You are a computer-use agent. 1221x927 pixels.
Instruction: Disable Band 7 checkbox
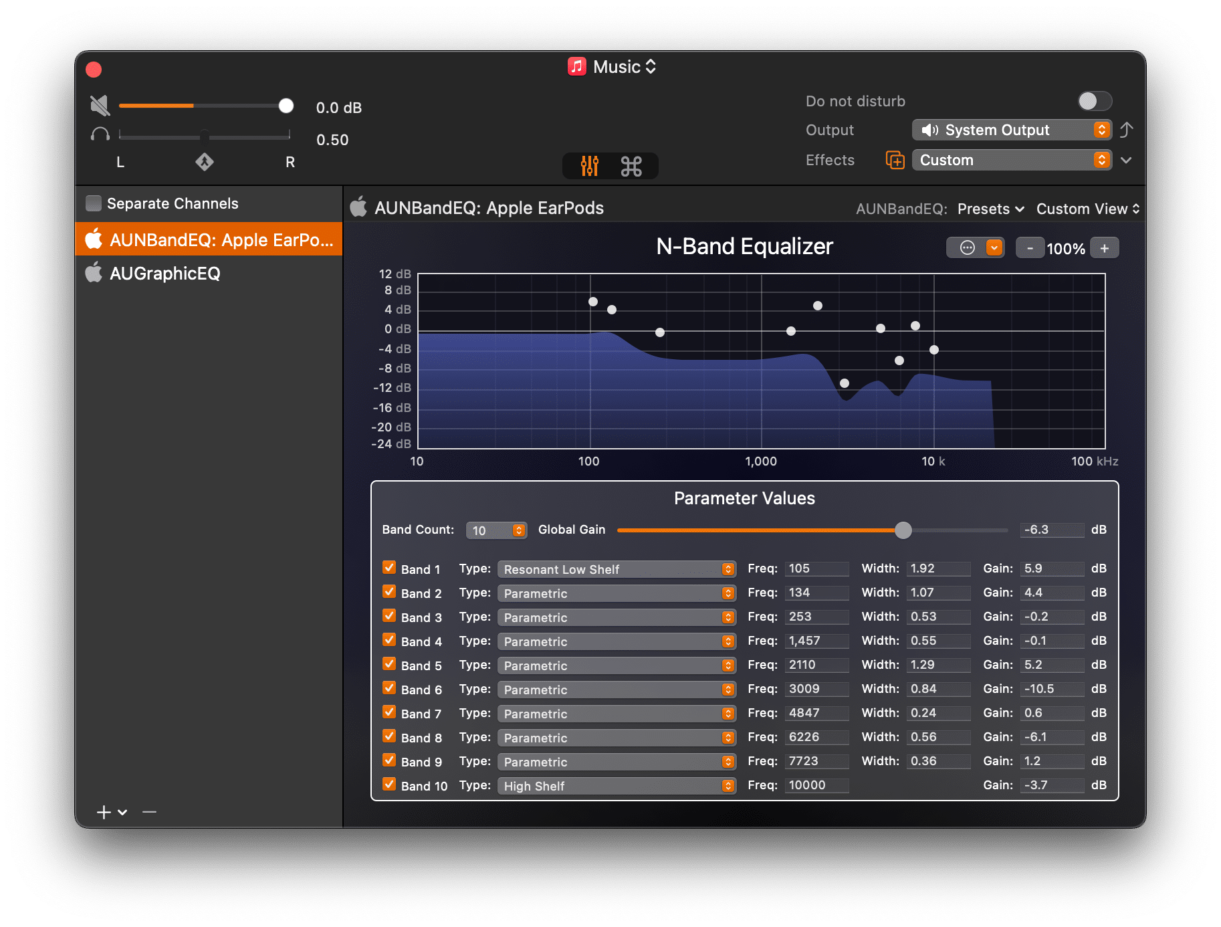[389, 712]
